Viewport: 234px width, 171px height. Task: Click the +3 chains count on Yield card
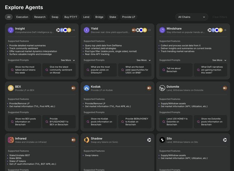coord(149,30)
